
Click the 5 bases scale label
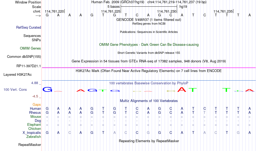click(x=113, y=7)
